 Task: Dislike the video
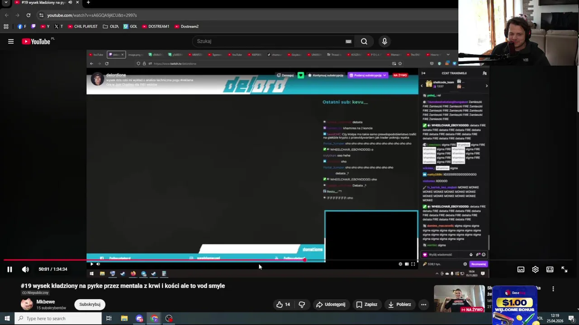[302, 304]
